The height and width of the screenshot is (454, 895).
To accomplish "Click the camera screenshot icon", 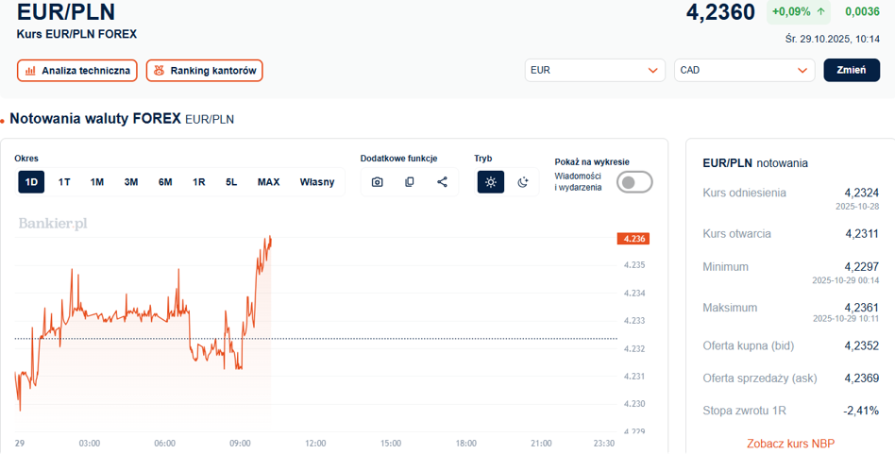I will (377, 182).
